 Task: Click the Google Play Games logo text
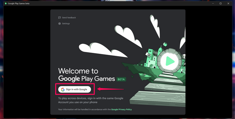point(87,79)
